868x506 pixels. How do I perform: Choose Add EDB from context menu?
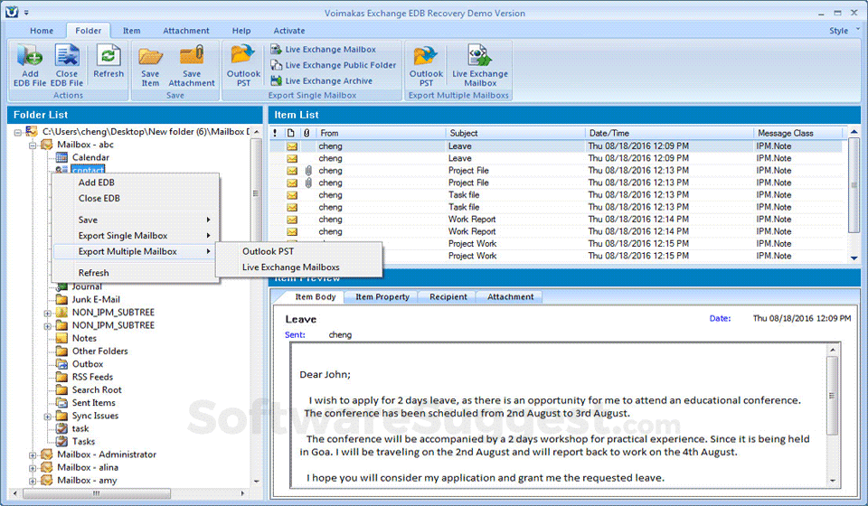[x=135, y=183]
